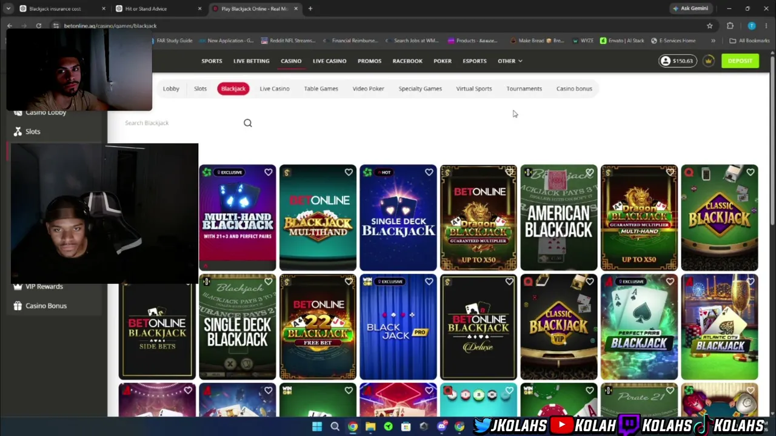Favorite Multi-Hand Blackjack with its heart
The width and height of the screenshot is (776, 436).
point(268,173)
